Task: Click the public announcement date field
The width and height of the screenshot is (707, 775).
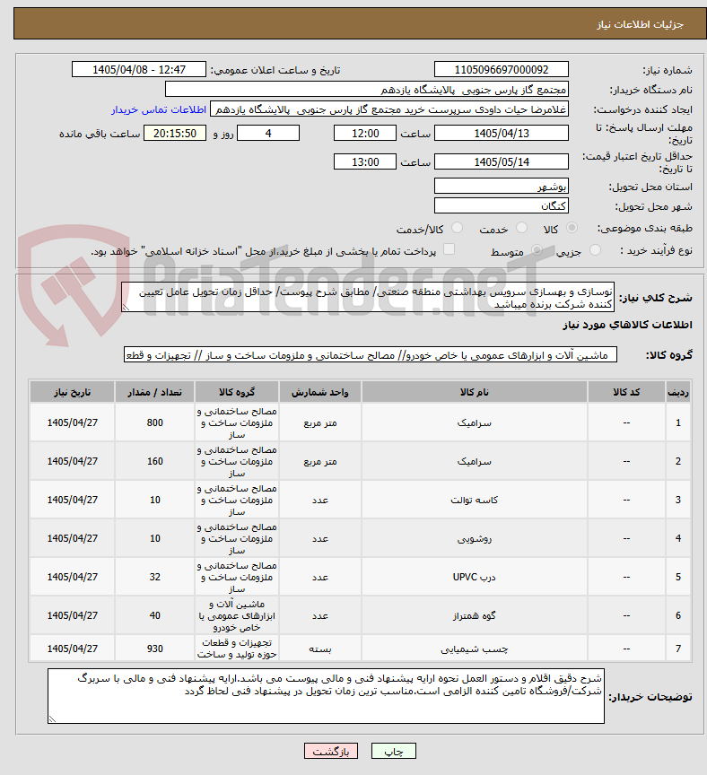Action: click(x=139, y=70)
